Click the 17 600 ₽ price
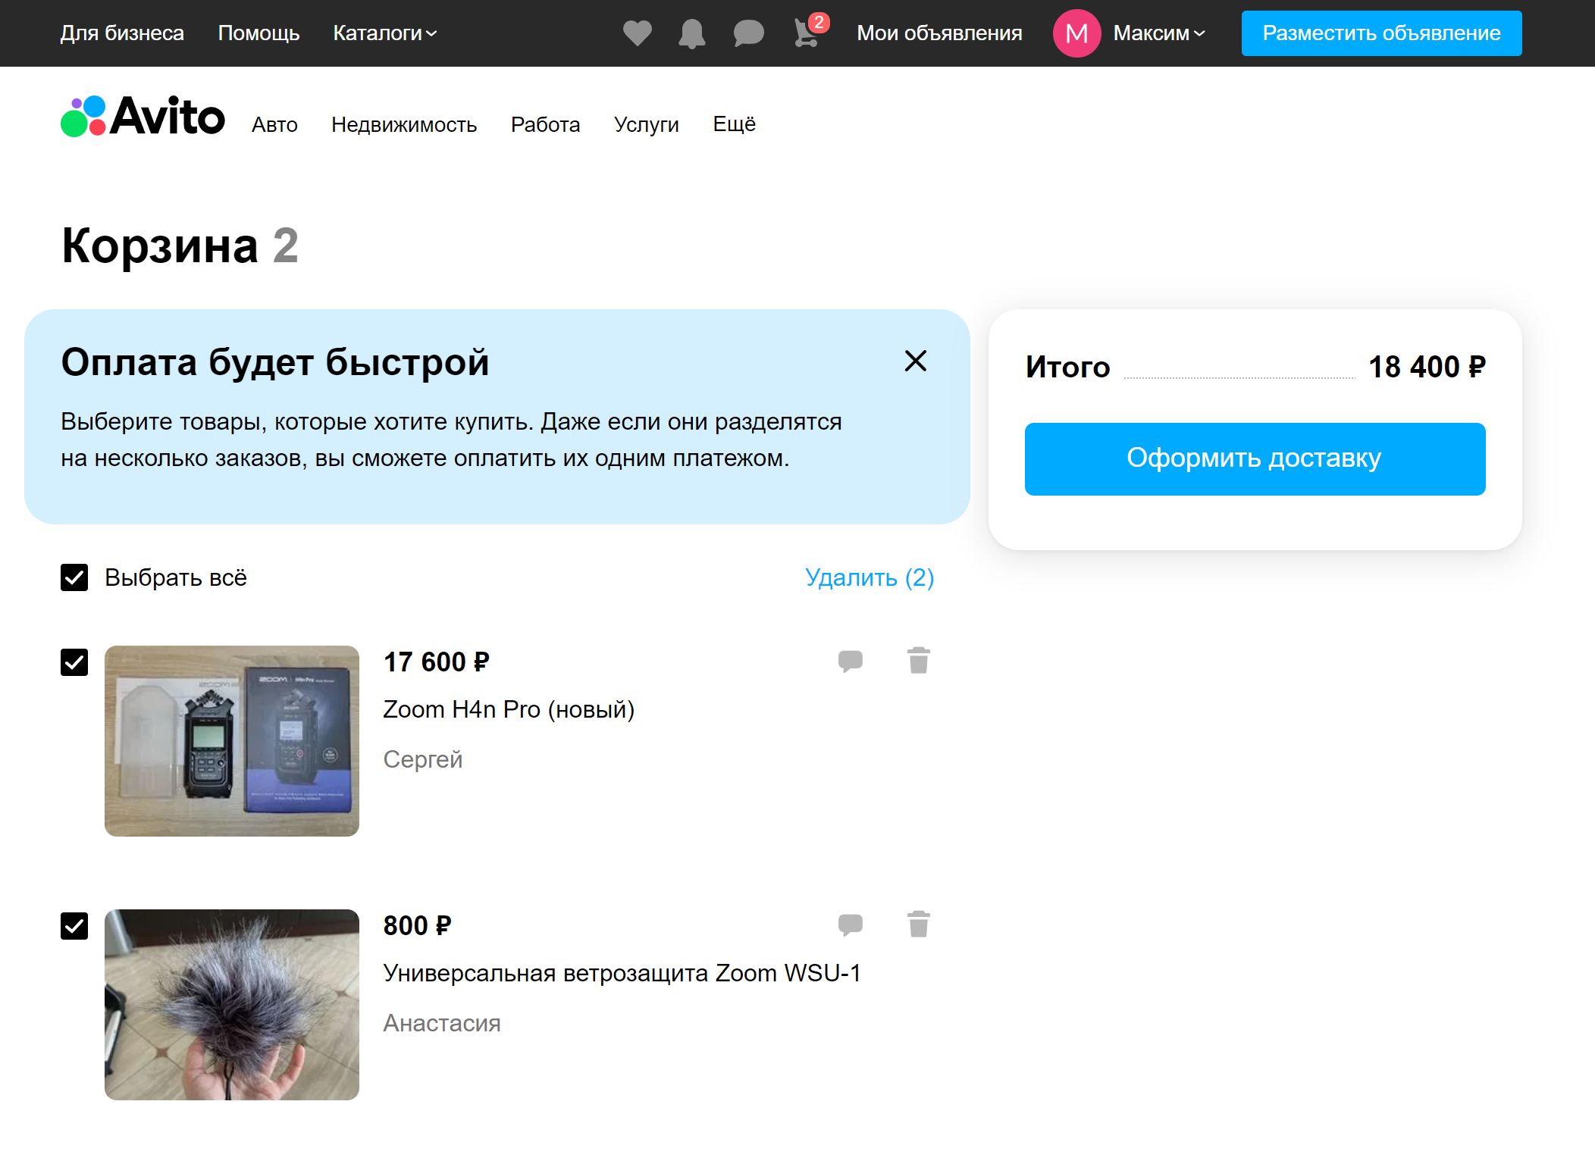Viewport: 1595px width, 1167px height. (x=437, y=662)
